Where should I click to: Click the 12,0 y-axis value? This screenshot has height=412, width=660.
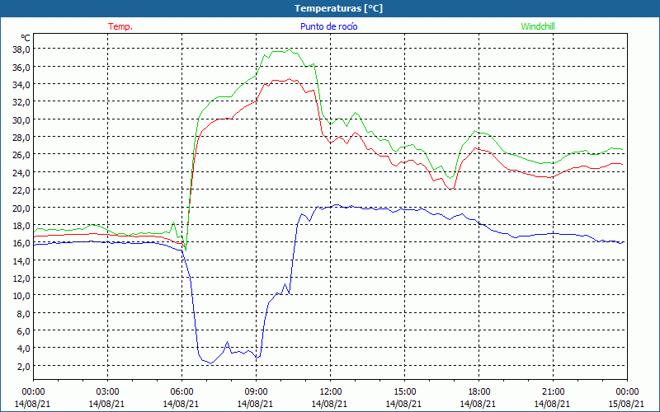[x=21, y=278]
